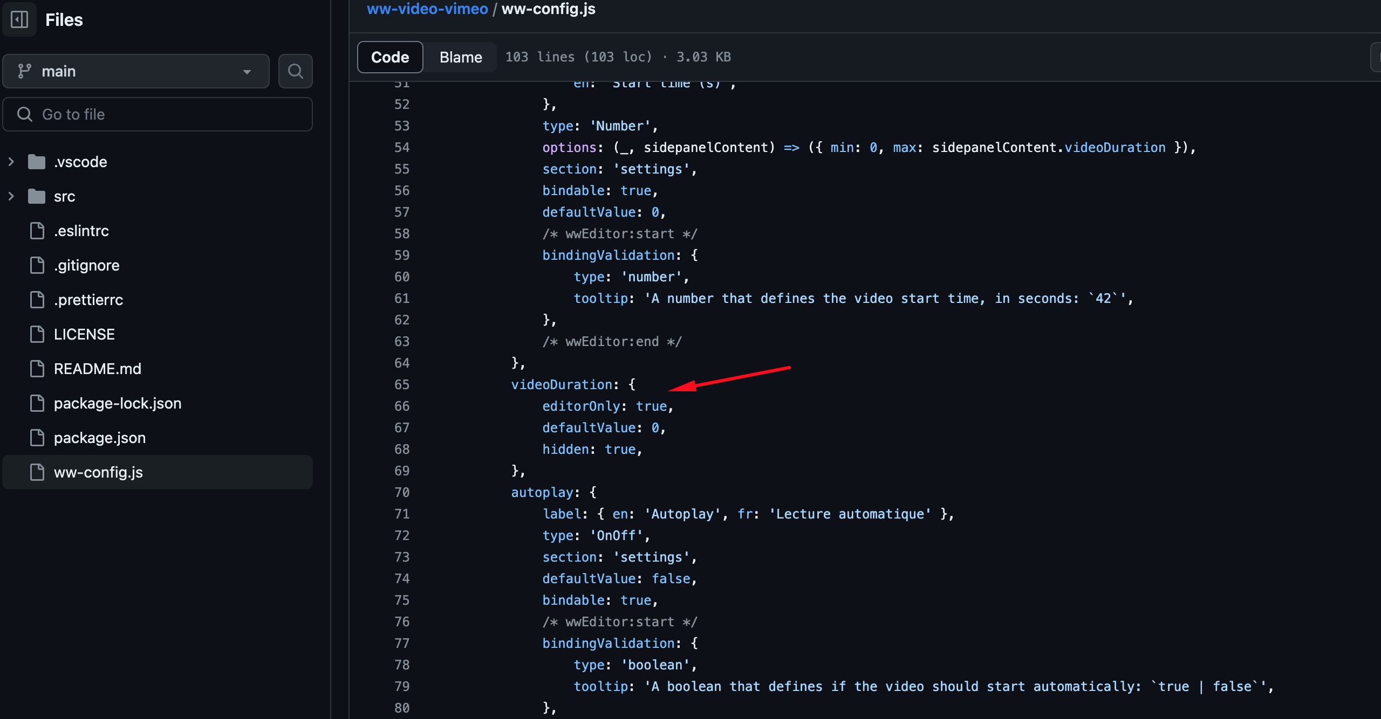The height and width of the screenshot is (719, 1381).
Task: Click 'Lecture automatique' string on line 71
Action: 850,514
